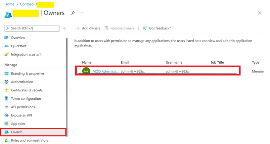Click the Token configuration bars icon

coord(6,99)
